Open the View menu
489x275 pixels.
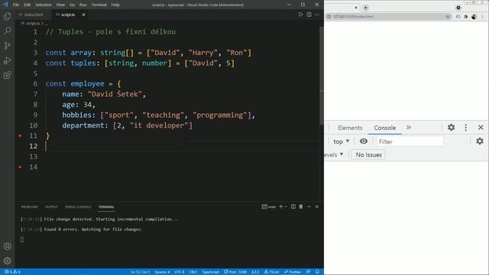(60, 5)
